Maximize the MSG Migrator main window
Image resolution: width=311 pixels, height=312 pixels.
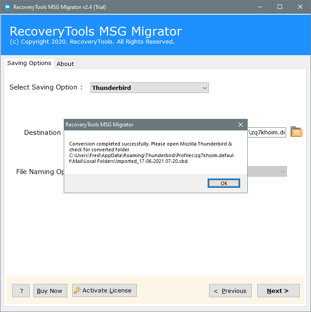tap(280, 7)
